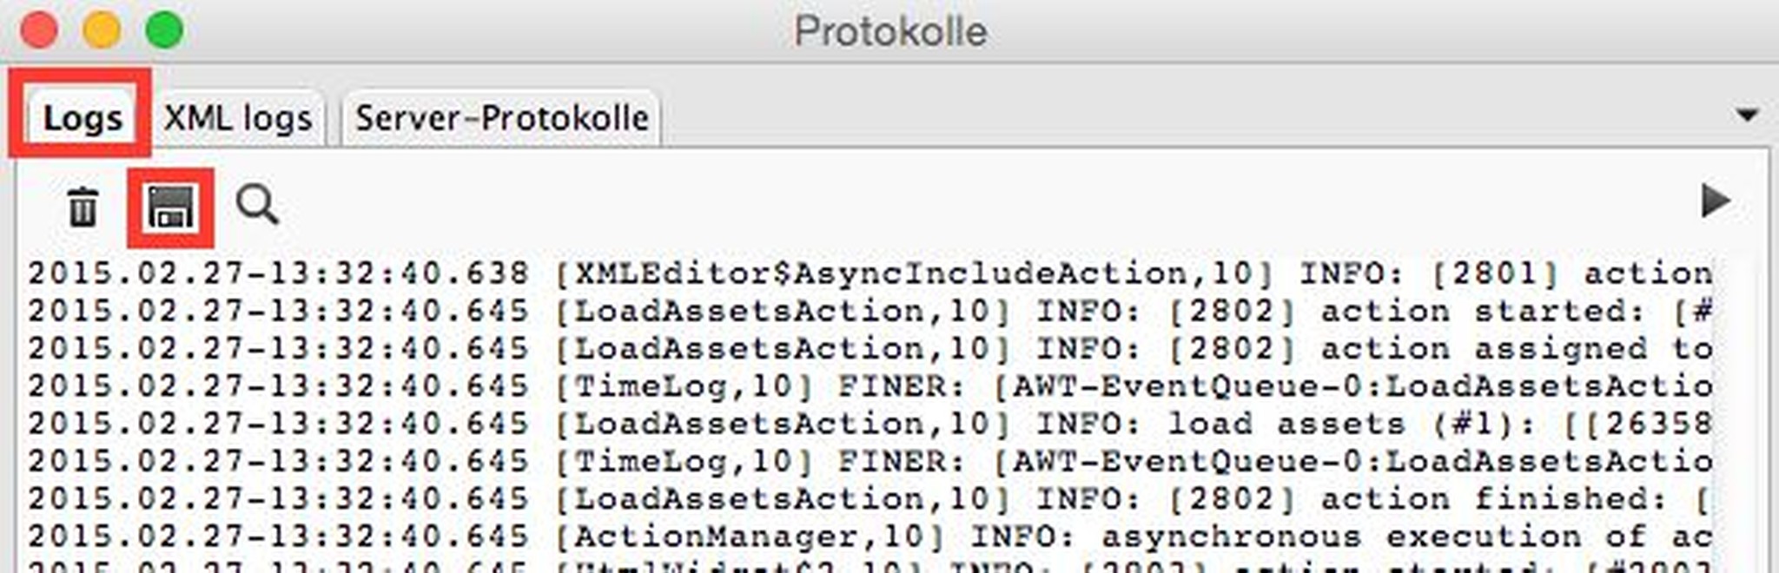Minimize the Protokolle window with the yellow button
1779x573 pixels.
(x=102, y=31)
